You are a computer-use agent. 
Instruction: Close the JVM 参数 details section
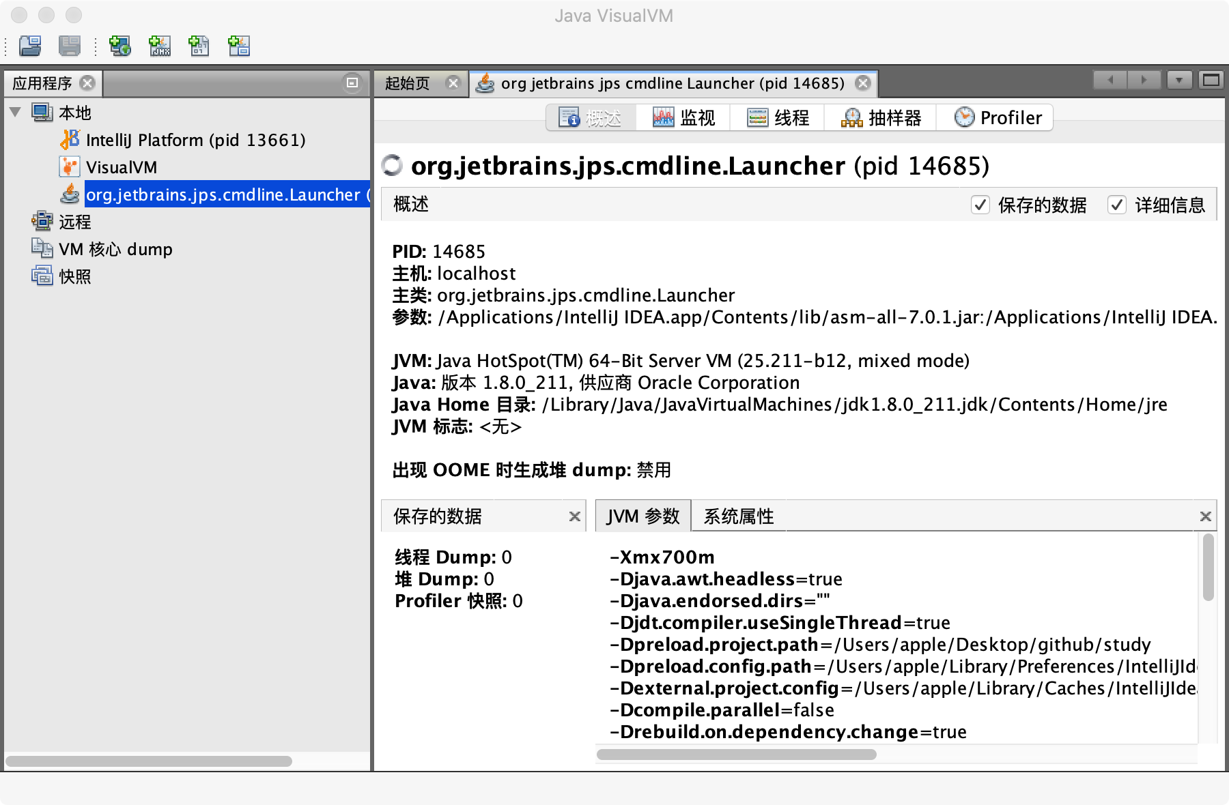pyautogui.click(x=1206, y=516)
